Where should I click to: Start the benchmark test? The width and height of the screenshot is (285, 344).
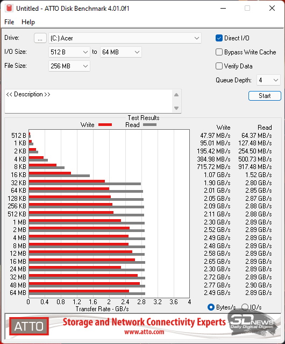click(x=265, y=96)
